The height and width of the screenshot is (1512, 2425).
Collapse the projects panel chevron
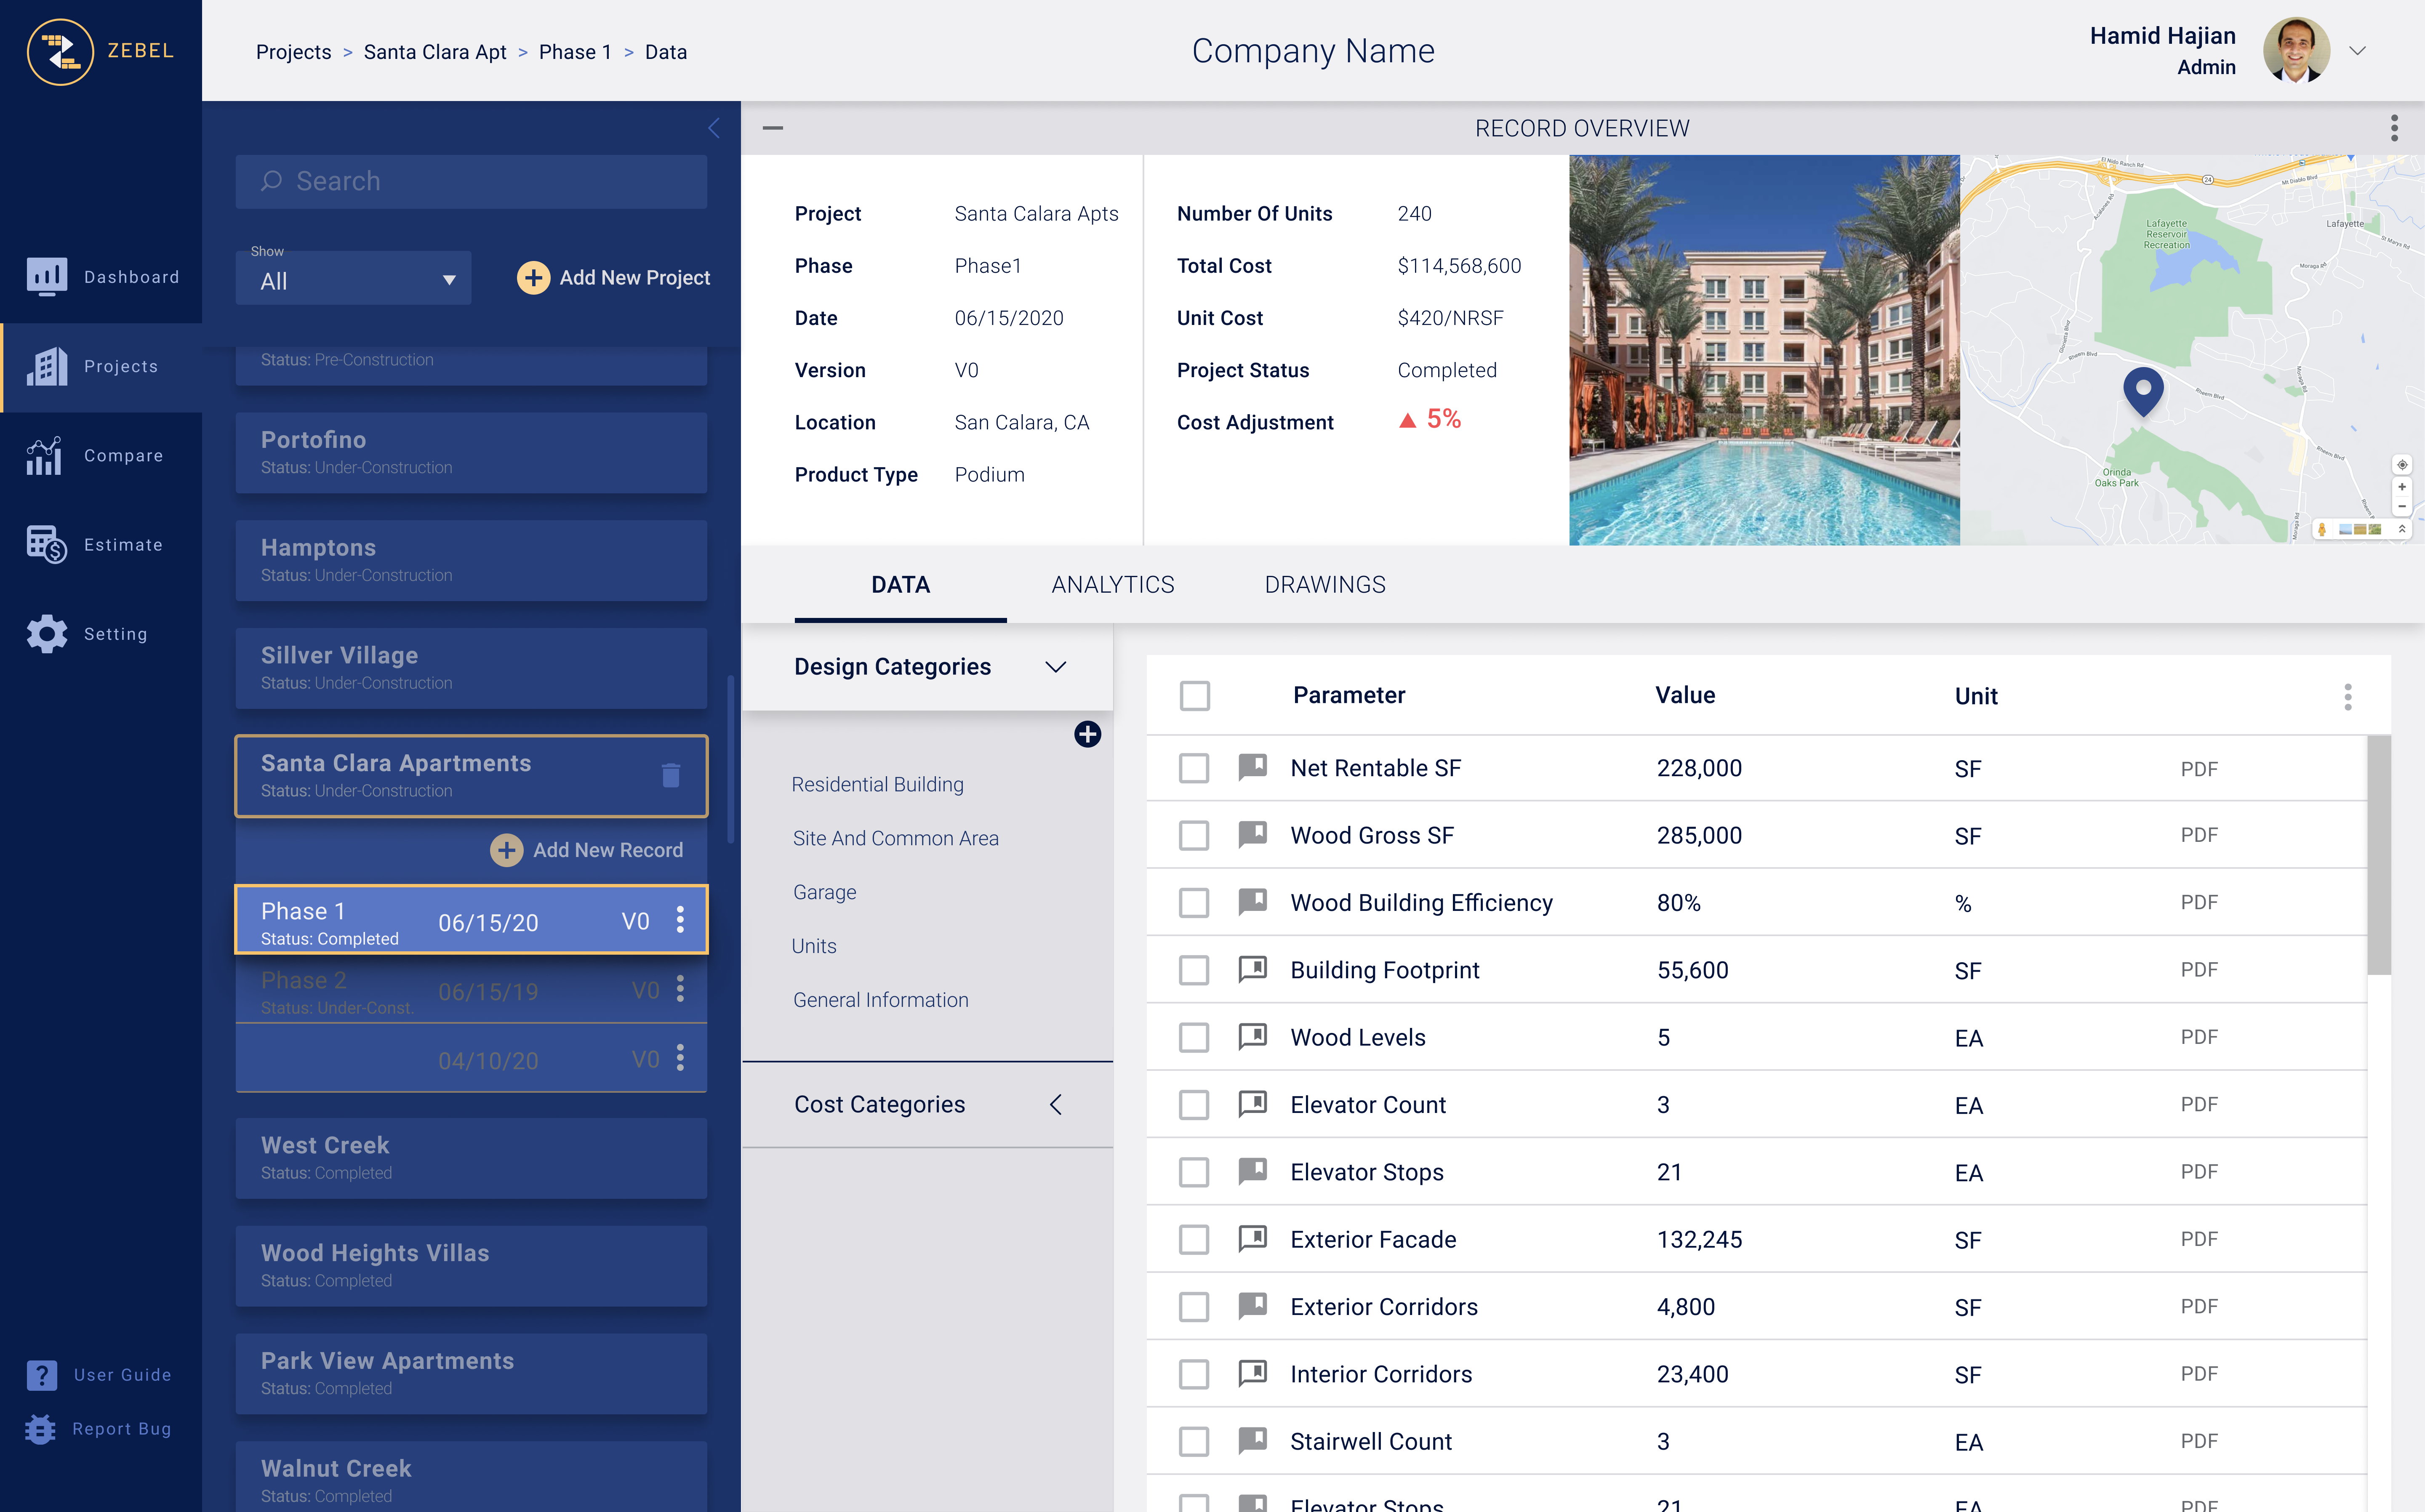click(714, 128)
